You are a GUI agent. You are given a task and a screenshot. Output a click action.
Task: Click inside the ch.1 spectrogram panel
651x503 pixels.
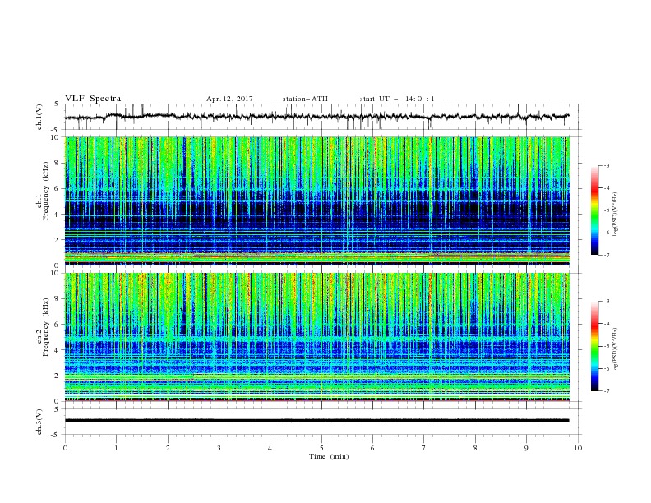[317, 201]
